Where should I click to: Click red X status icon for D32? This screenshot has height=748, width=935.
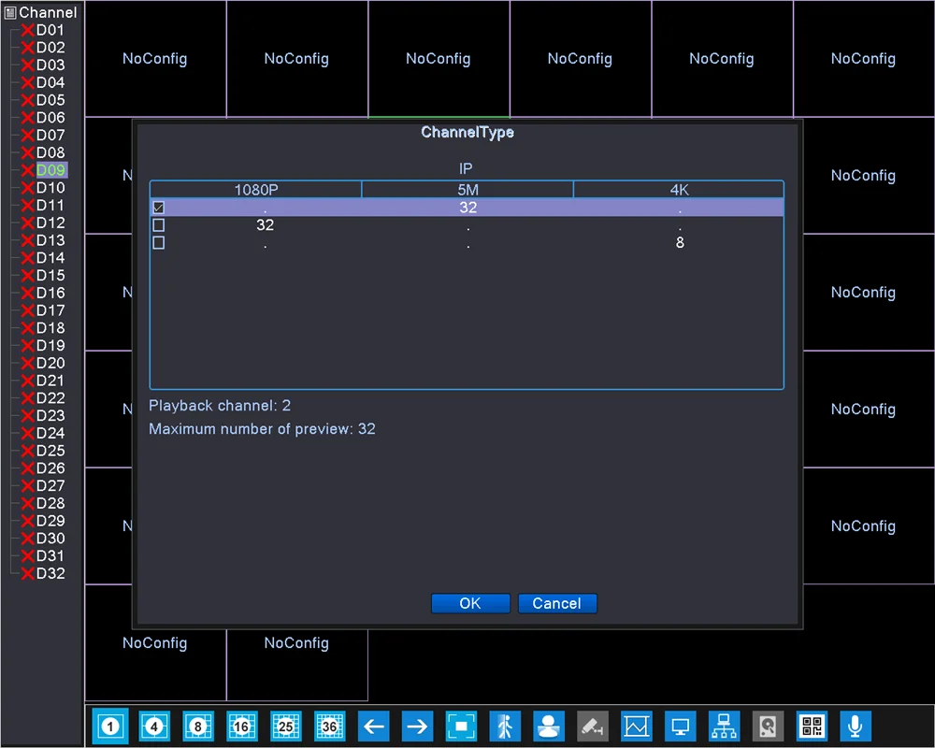pos(27,573)
